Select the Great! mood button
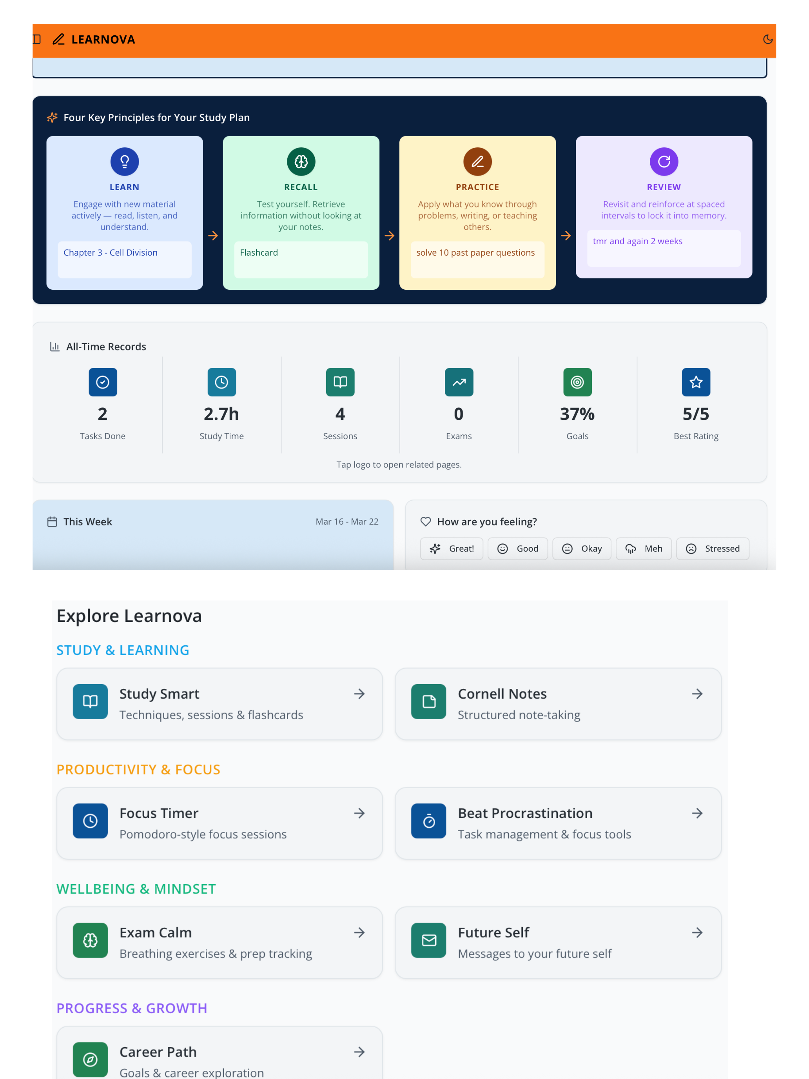 click(x=452, y=548)
